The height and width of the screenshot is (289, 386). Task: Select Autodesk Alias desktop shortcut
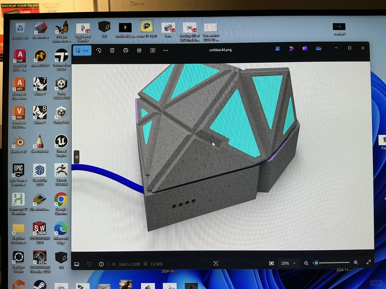(19, 89)
